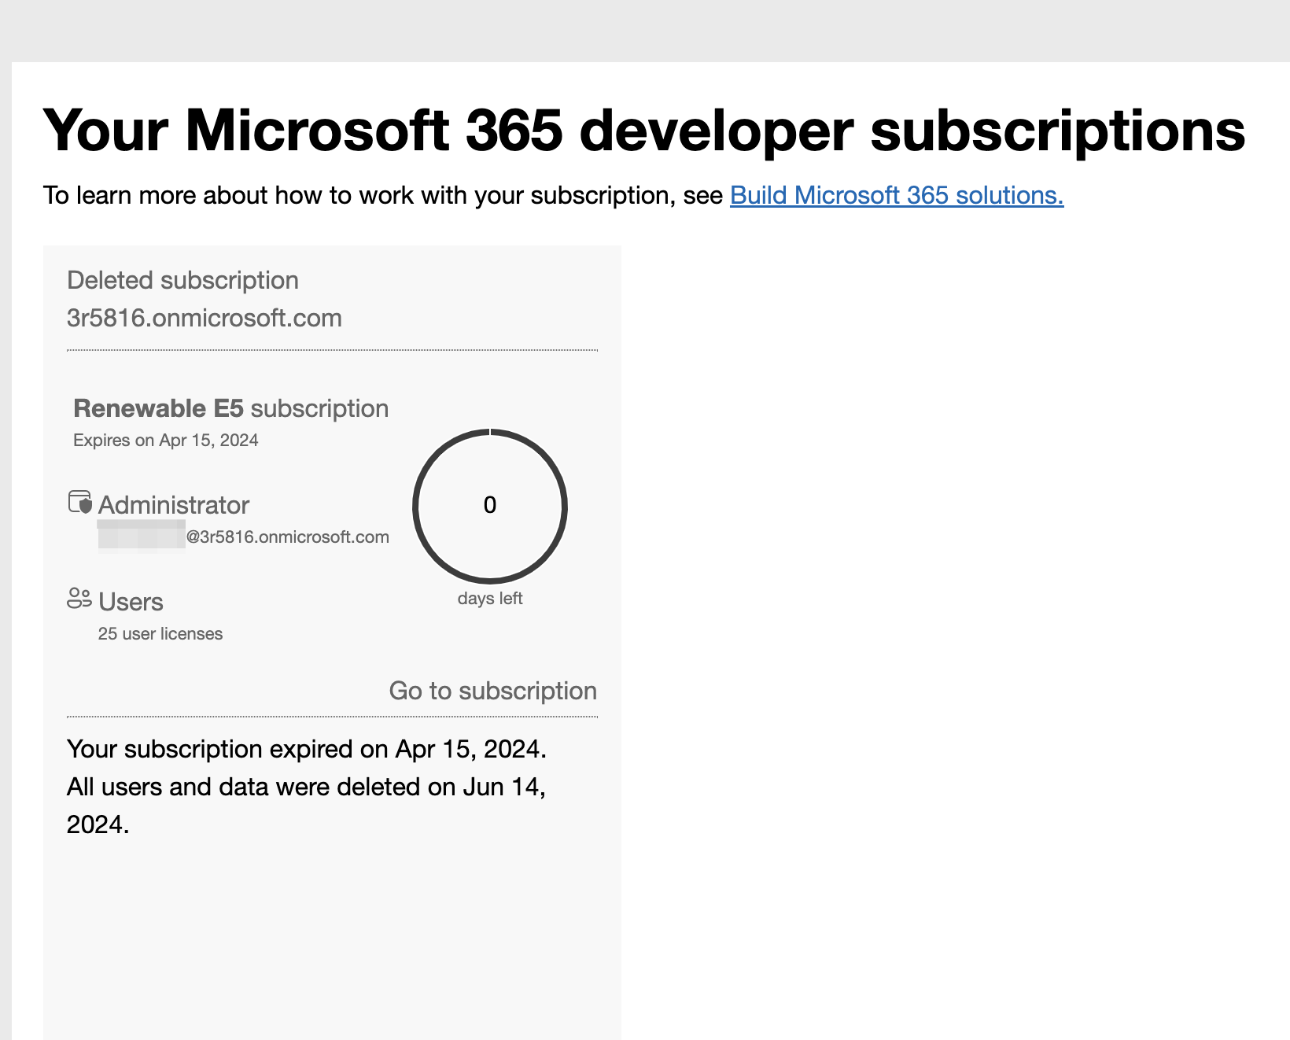Click '25 user licenses' text

pos(160,634)
